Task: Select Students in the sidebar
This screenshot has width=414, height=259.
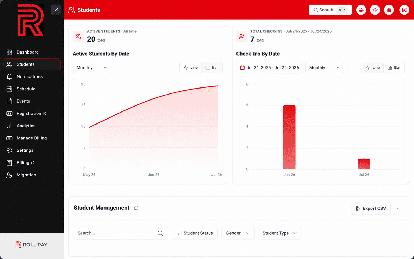Action: [32, 64]
